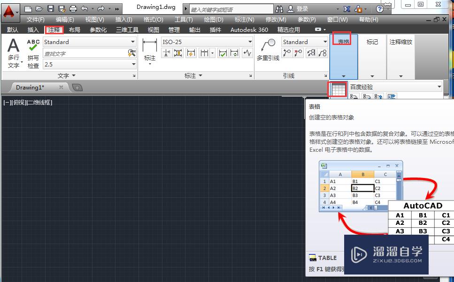Click the 多重引线 (Multileader) tool
454x282 pixels.
pos(269,49)
